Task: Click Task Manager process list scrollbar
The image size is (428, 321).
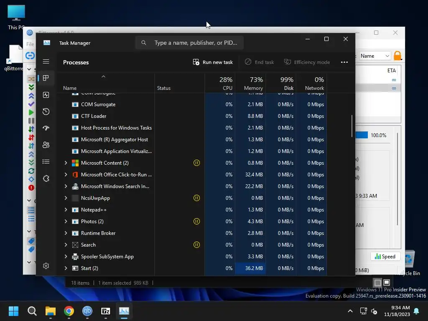Action: pyautogui.click(x=352, y=126)
